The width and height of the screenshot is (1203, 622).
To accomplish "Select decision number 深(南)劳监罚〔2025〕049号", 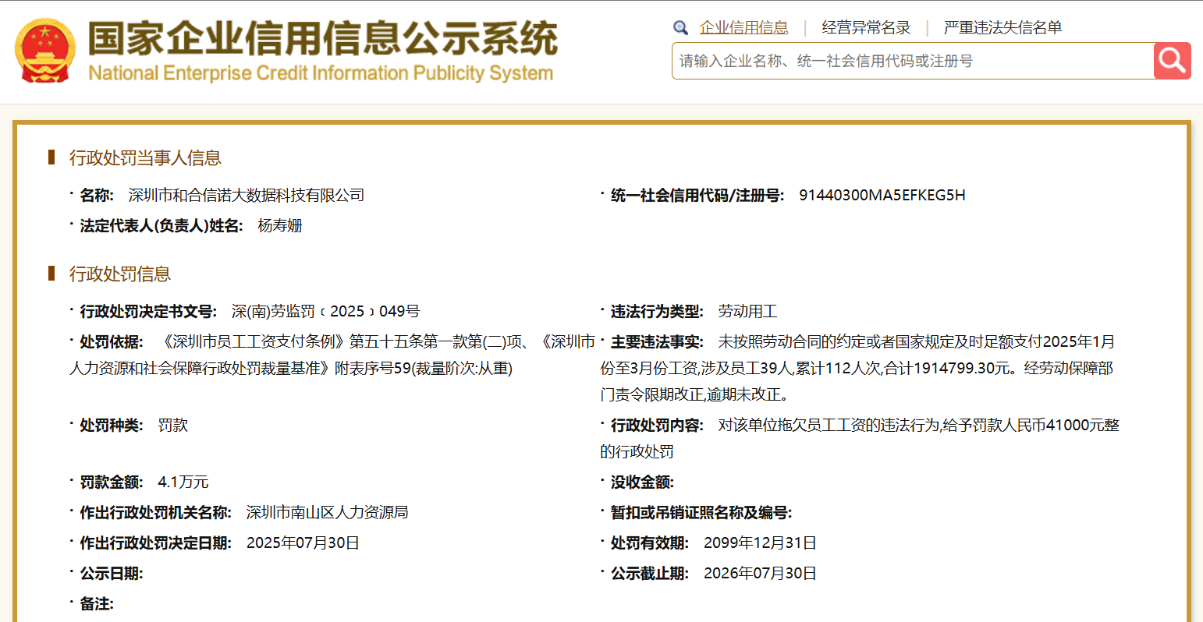I will click(325, 311).
